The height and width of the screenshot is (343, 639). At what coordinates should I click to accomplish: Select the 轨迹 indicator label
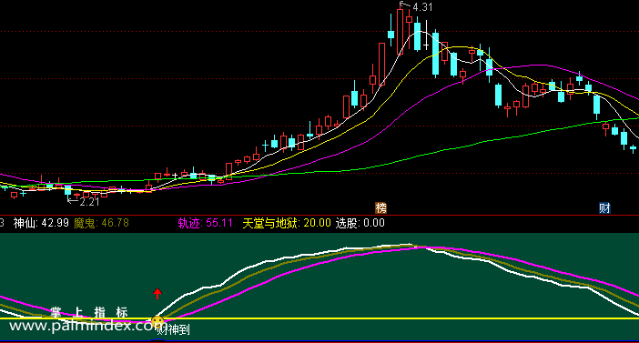tap(205, 223)
